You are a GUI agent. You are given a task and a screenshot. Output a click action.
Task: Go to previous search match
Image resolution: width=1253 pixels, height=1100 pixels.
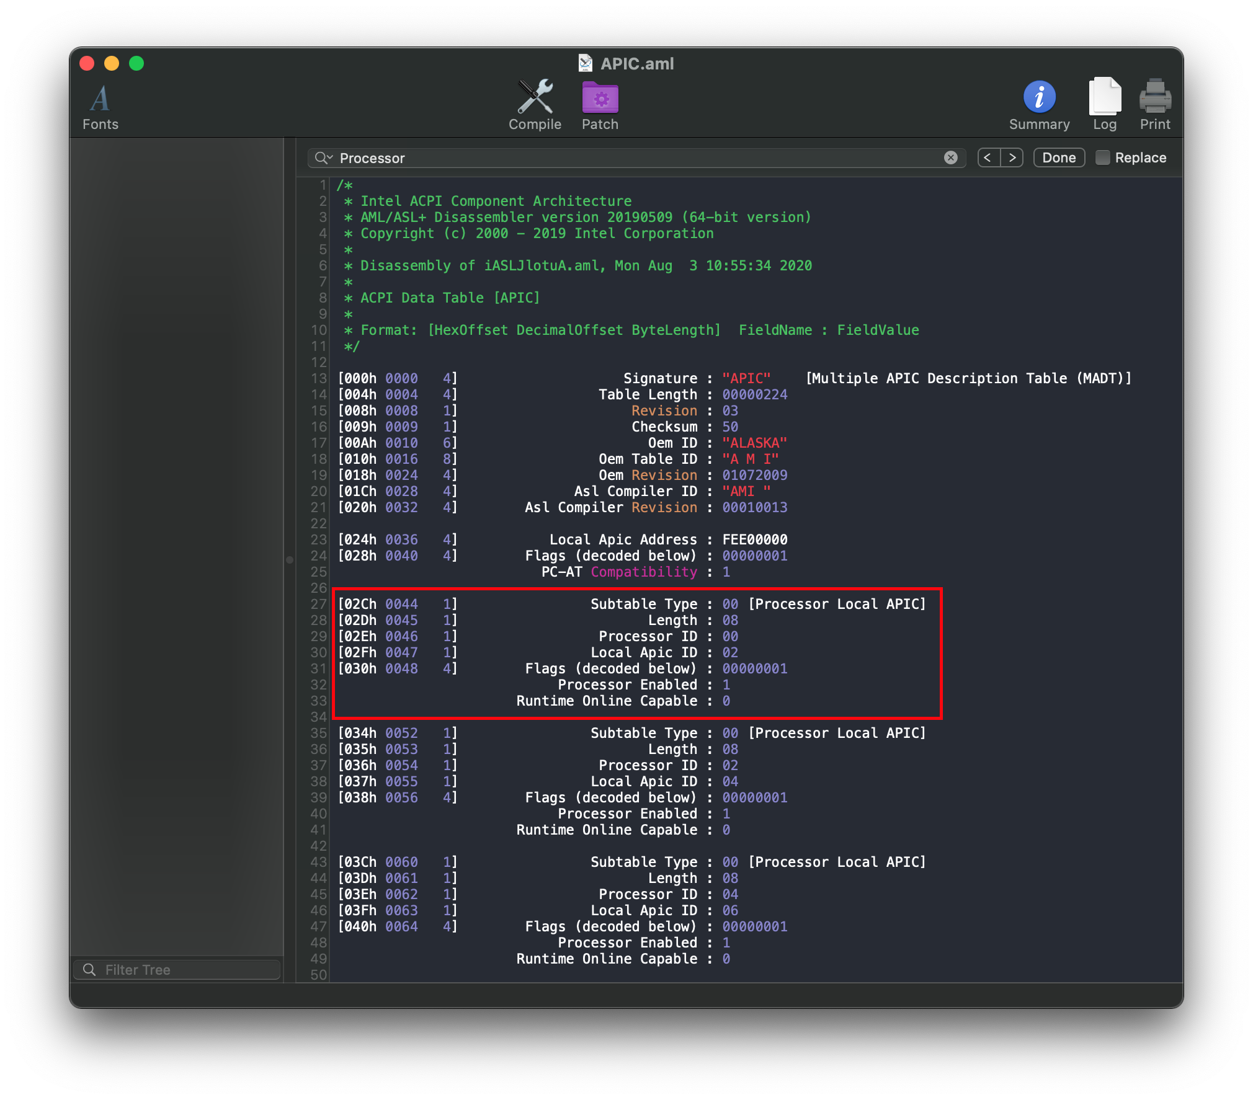click(x=988, y=157)
